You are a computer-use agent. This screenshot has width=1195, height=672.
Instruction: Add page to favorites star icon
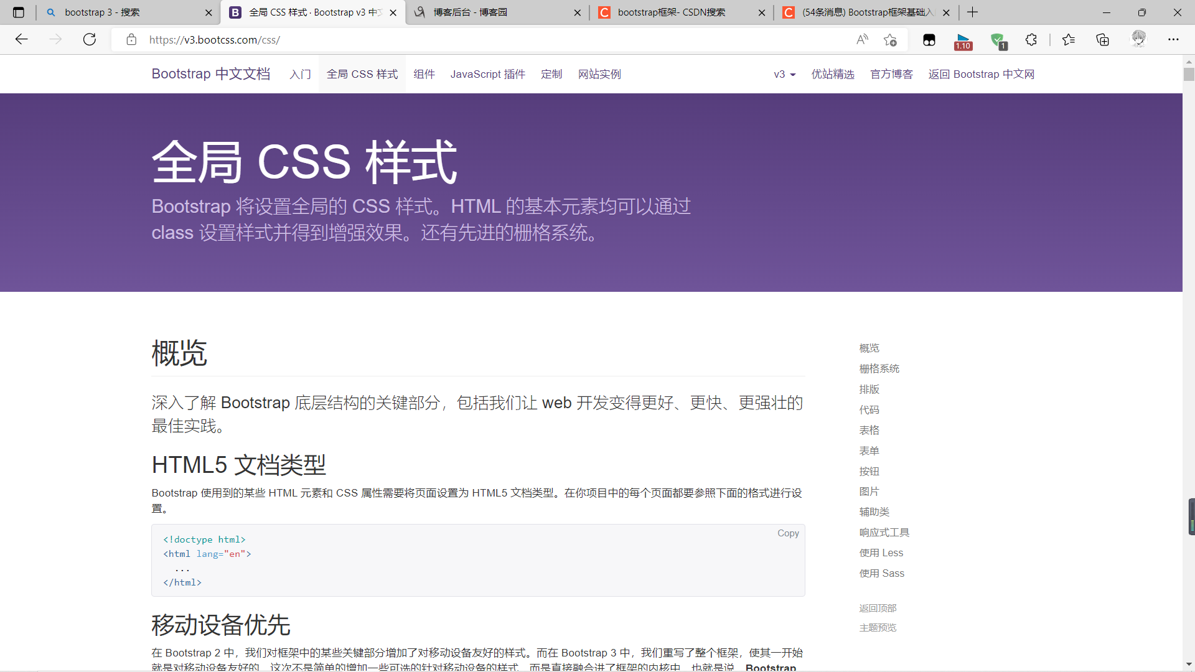point(890,40)
